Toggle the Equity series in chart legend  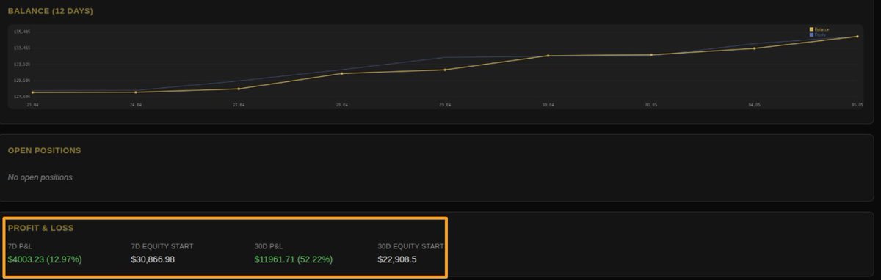click(x=817, y=34)
